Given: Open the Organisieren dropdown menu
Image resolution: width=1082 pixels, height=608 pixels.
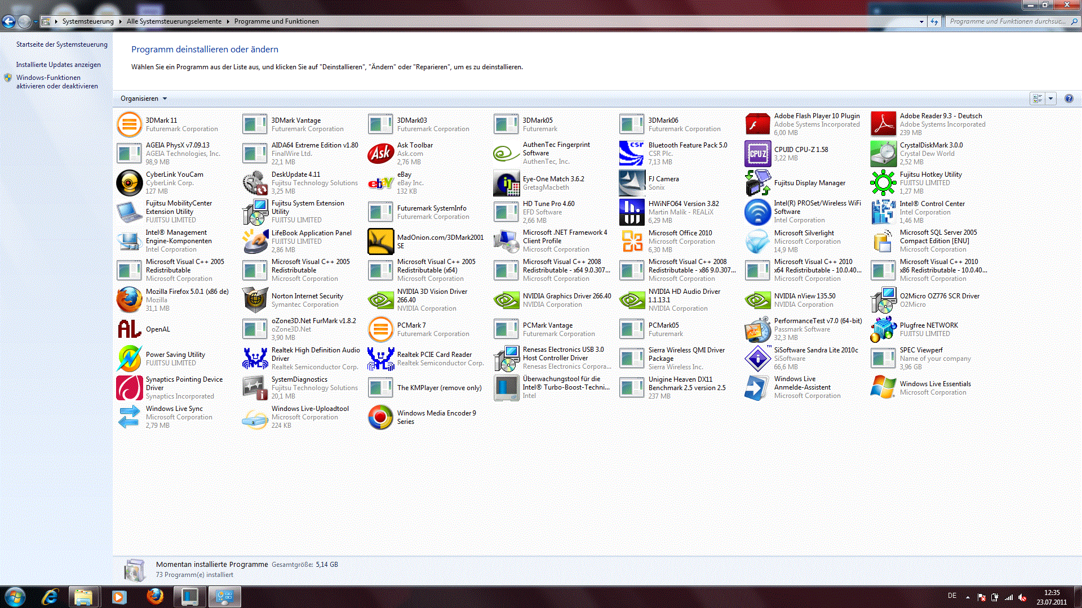Looking at the screenshot, I should click(x=144, y=99).
